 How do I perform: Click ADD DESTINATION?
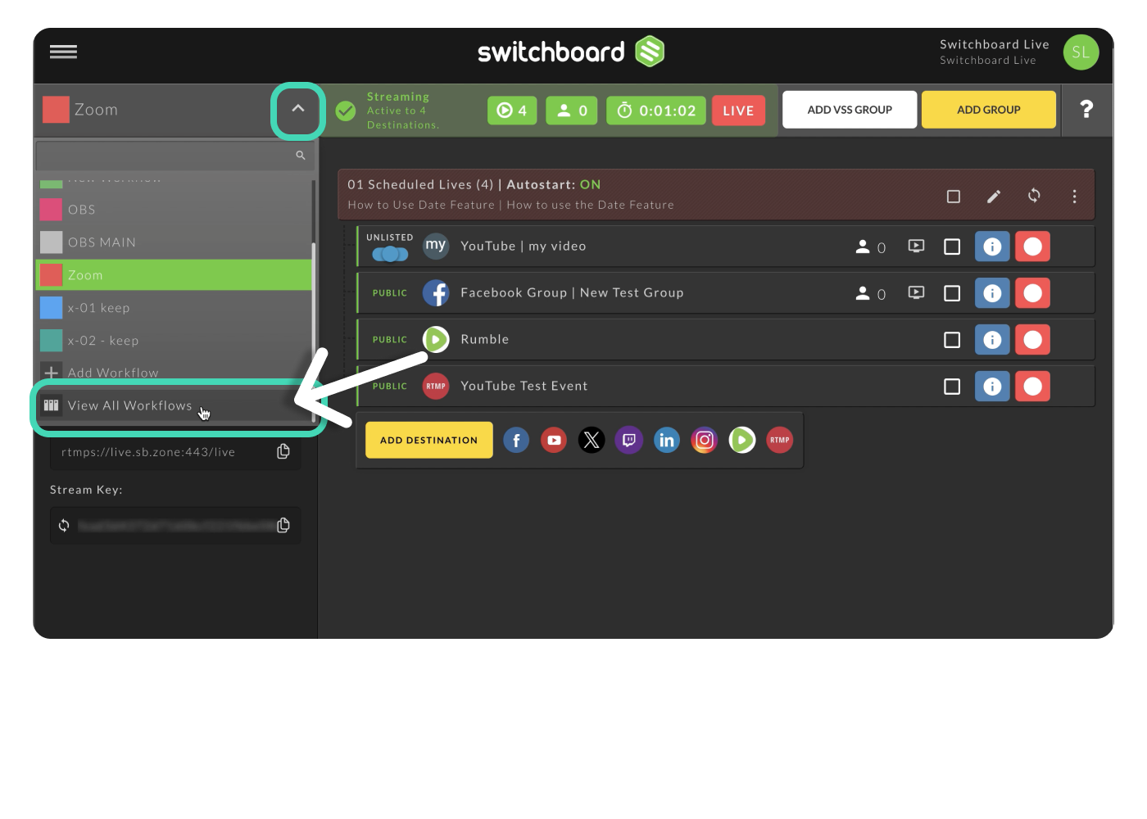(429, 440)
